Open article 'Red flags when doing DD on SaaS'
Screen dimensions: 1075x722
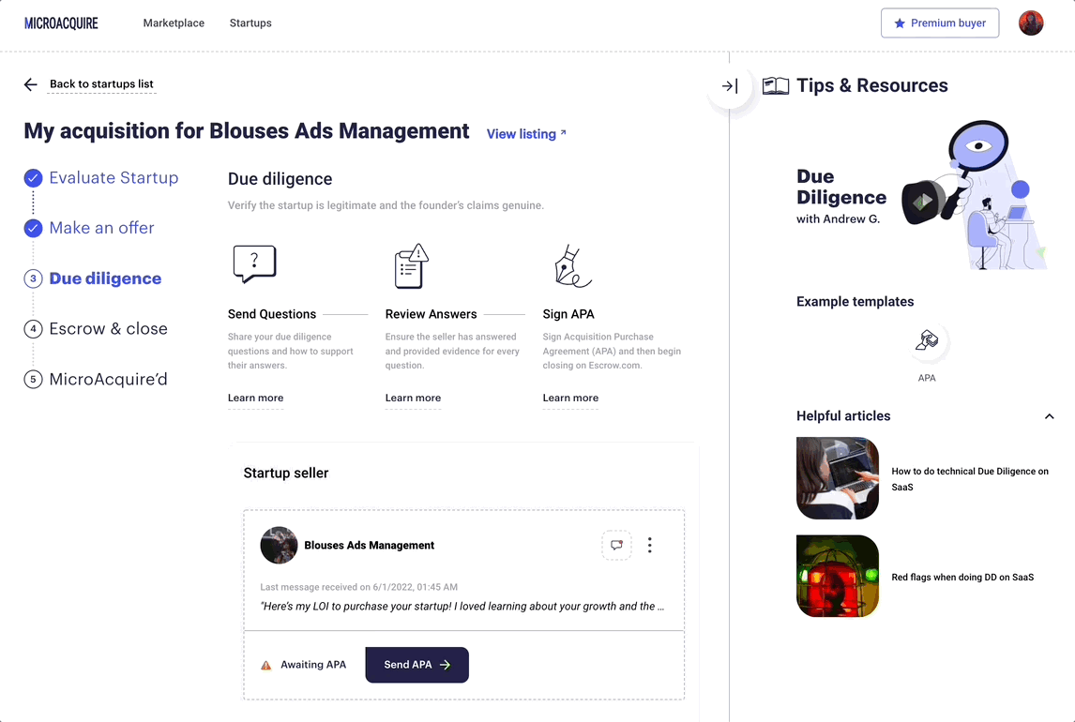click(x=962, y=578)
